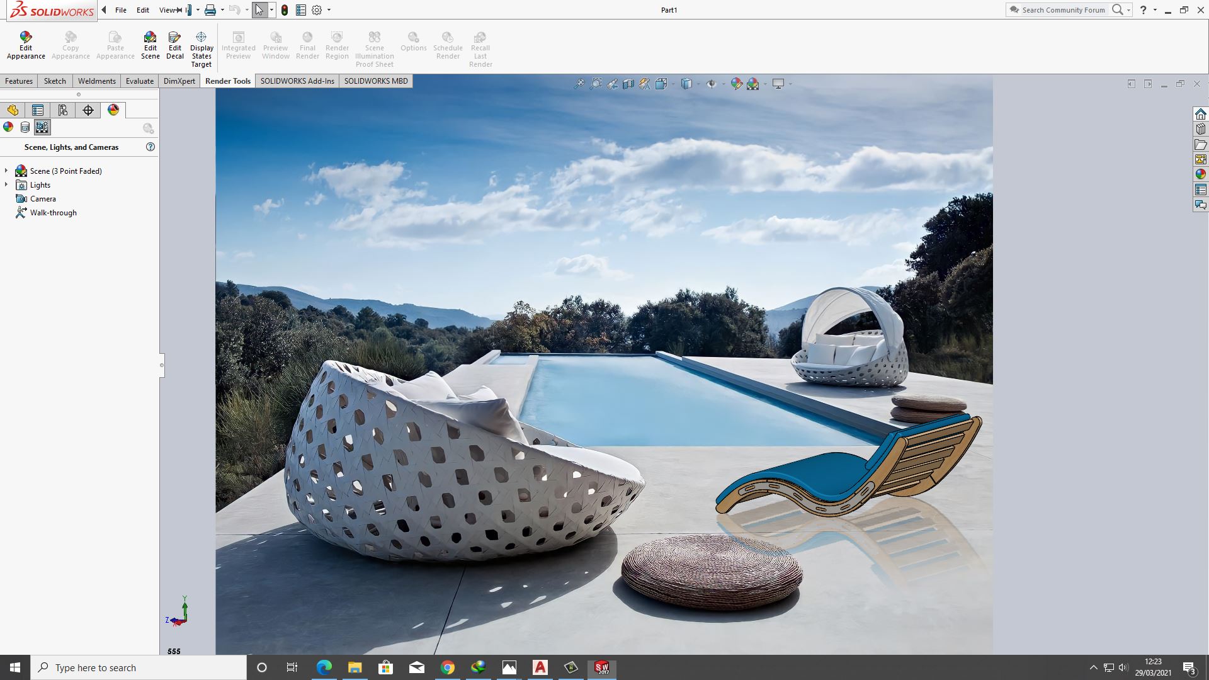Switch on the View Decals panel

click(x=25, y=127)
